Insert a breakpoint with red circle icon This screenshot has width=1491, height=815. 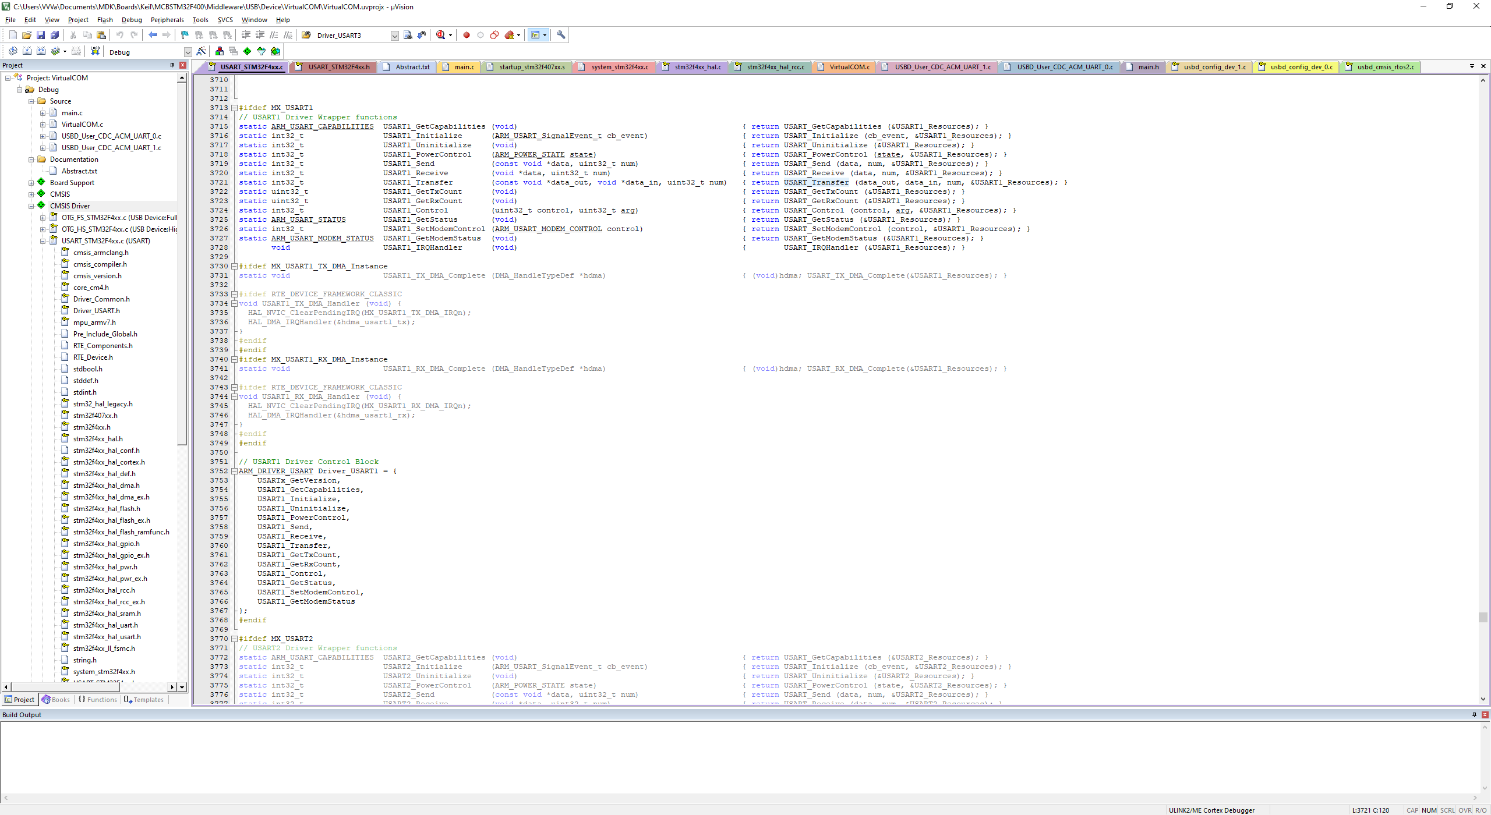pyautogui.click(x=466, y=35)
